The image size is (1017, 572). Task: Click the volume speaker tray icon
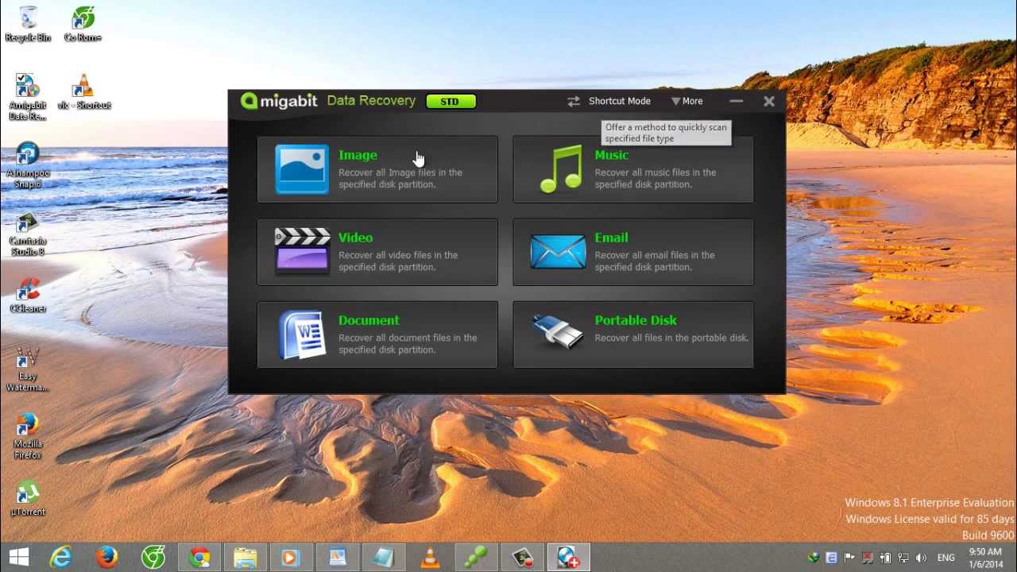tap(921, 558)
